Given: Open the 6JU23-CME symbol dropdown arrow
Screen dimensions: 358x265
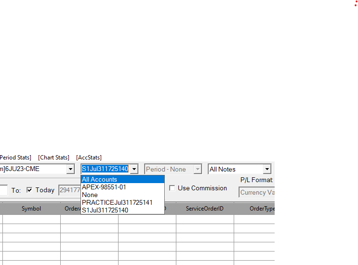Looking at the screenshot, I should click(x=70, y=169).
